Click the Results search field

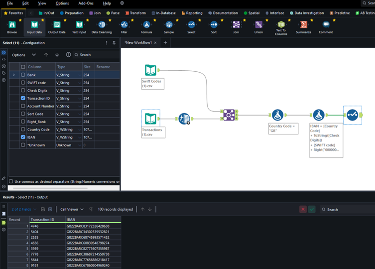346,210
